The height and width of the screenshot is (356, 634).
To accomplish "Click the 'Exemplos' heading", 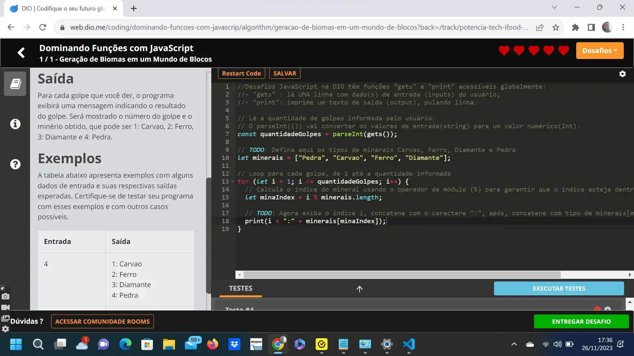I will click(x=70, y=159).
